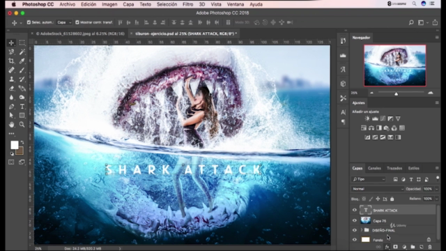
Task: Select the Crop tool
Action: tap(11, 61)
